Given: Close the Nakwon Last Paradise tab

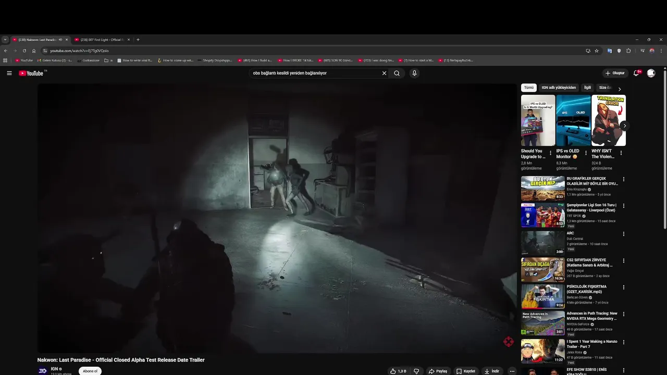Looking at the screenshot, I should [x=67, y=40].
